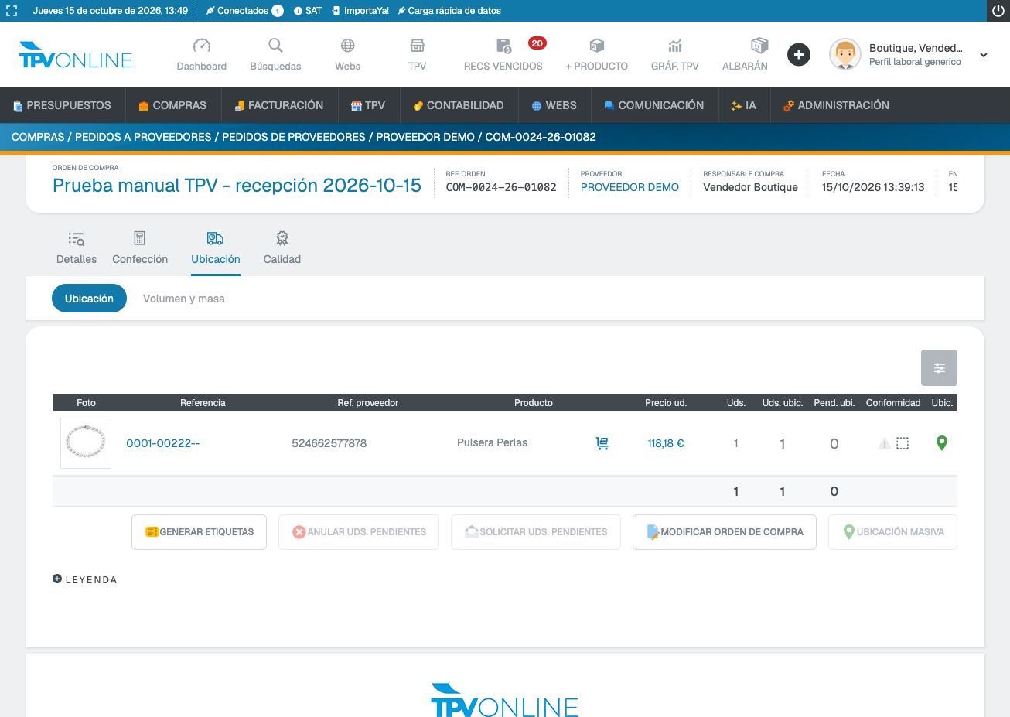
Task: Open RECS VENCIDOS overdue receipts icon
Action: pos(503,46)
